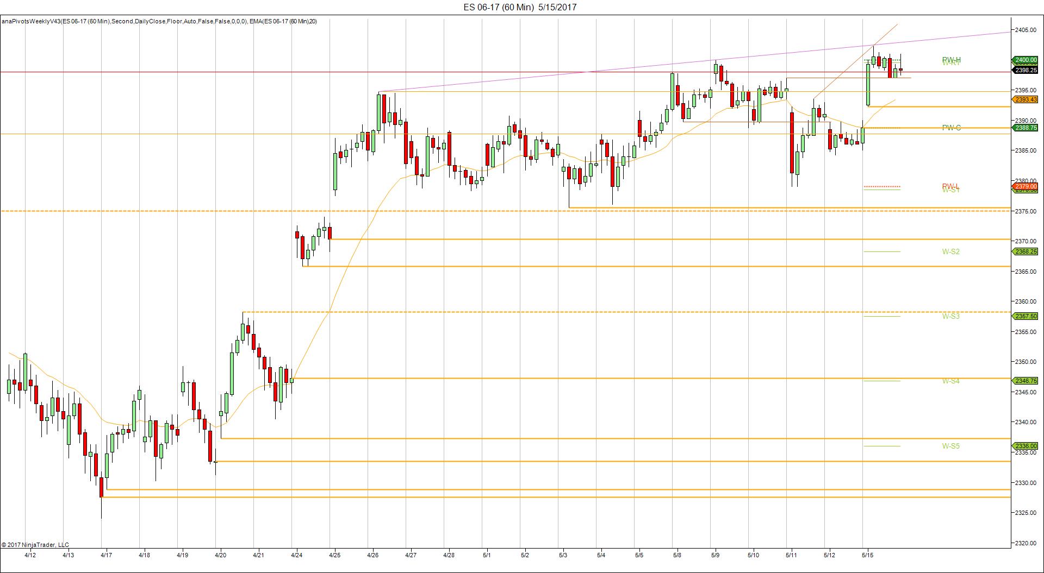Image resolution: width=1044 pixels, height=573 pixels.
Task: Select the 2357.50 price marker
Action: pyautogui.click(x=1025, y=316)
